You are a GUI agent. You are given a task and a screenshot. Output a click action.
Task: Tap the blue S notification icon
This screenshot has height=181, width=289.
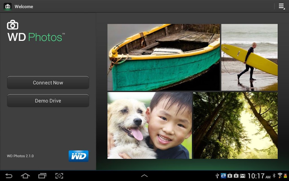[224, 176]
